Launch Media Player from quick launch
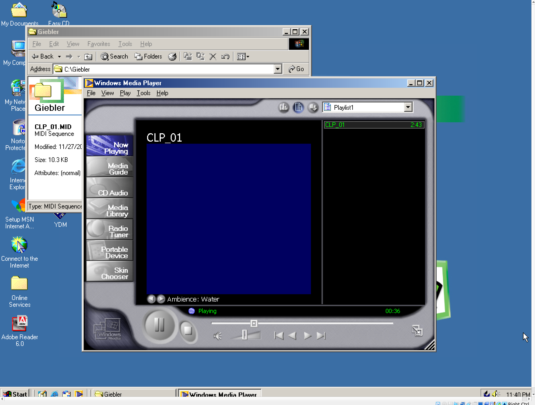Screen dimensions: 535x405 tap(79, 394)
